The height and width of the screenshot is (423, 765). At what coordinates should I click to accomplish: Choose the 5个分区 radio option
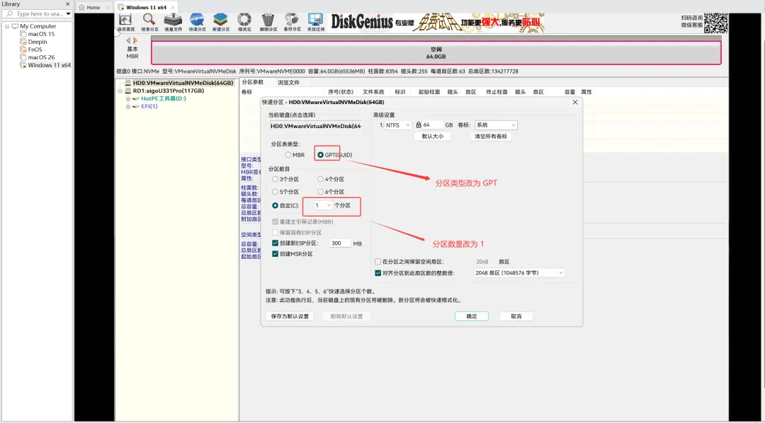click(x=275, y=192)
